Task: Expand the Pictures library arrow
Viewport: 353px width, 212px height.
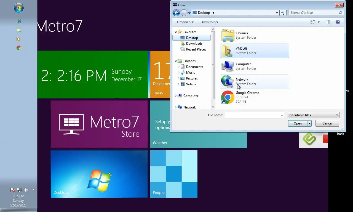Action: pyautogui.click(x=178, y=78)
